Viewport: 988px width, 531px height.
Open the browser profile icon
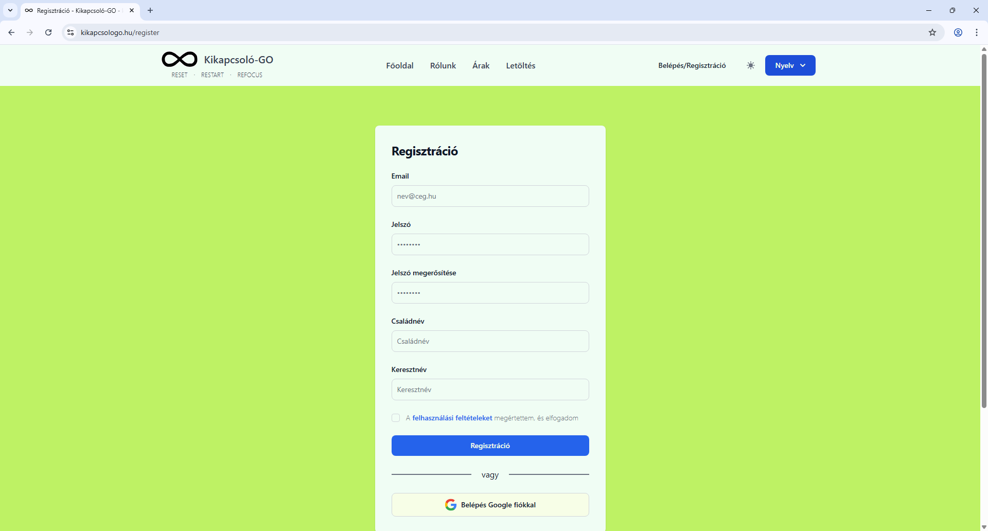point(958,32)
